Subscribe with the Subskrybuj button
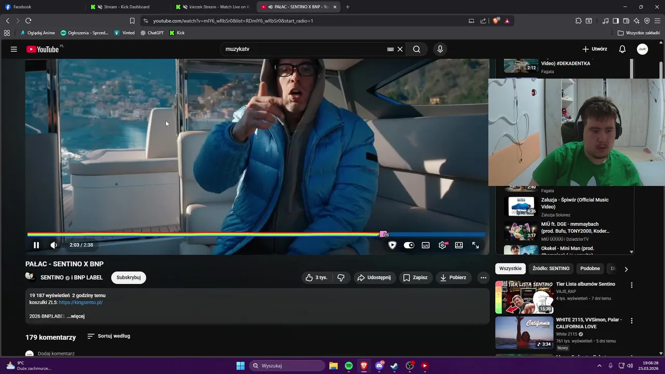The height and width of the screenshot is (374, 665). [128, 277]
